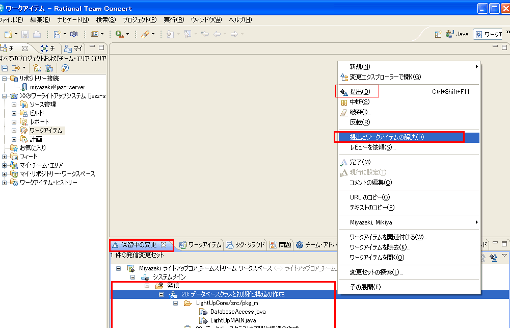Expand the ワークアイテム・ヒストリー tree node
The width and height of the screenshot is (510, 328).
click(5, 183)
